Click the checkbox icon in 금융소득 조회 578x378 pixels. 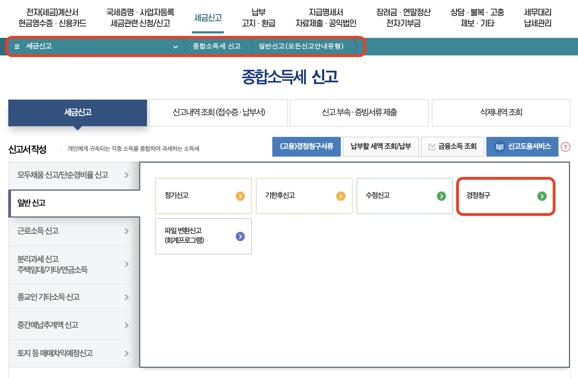pyautogui.click(x=432, y=147)
